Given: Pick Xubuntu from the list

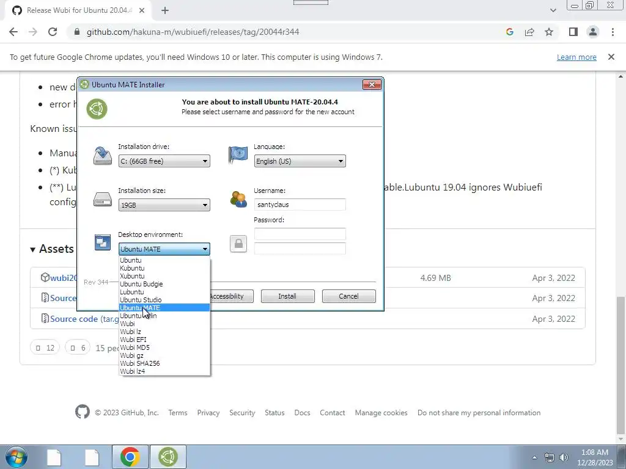Looking at the screenshot, I should click(164, 276).
